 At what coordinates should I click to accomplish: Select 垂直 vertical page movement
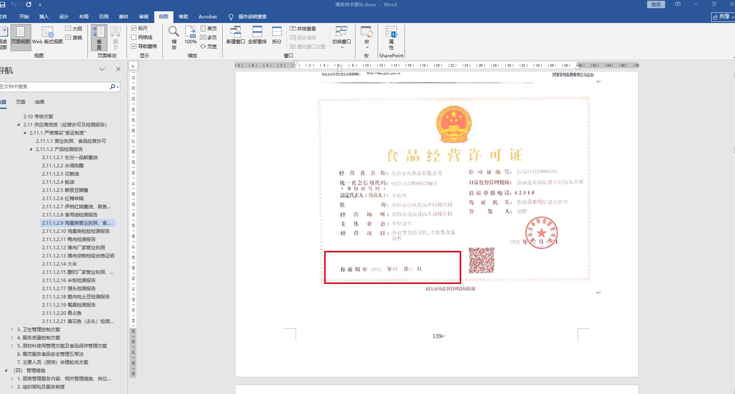click(x=99, y=37)
